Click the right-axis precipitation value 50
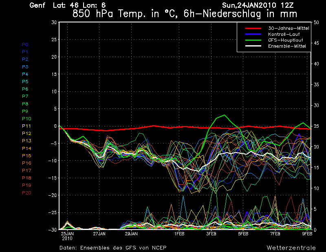The image size is (326, 252). click(316, 22)
